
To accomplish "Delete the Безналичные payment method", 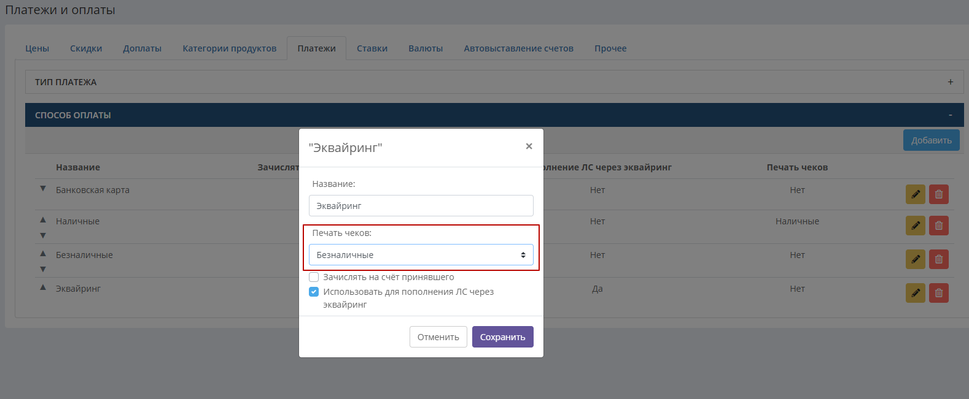I will pos(938,259).
